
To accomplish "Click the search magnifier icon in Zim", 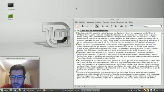I will click(161, 26).
